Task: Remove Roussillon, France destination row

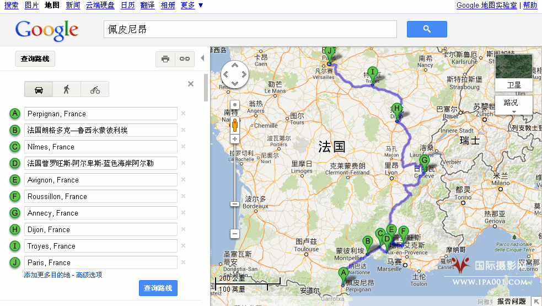Action: pos(183,196)
